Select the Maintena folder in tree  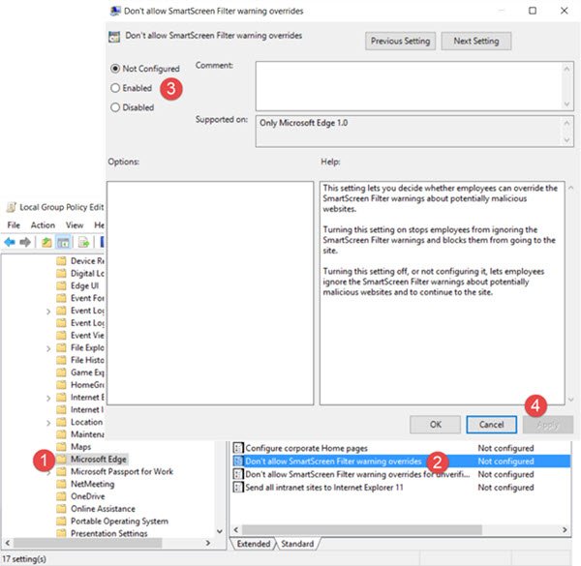(x=87, y=434)
